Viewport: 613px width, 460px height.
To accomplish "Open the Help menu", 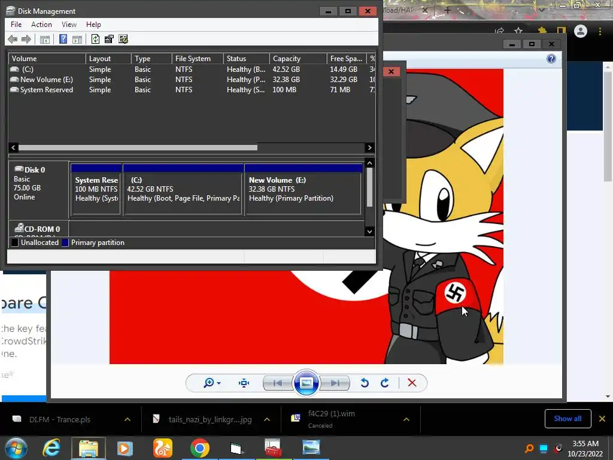I will point(93,24).
